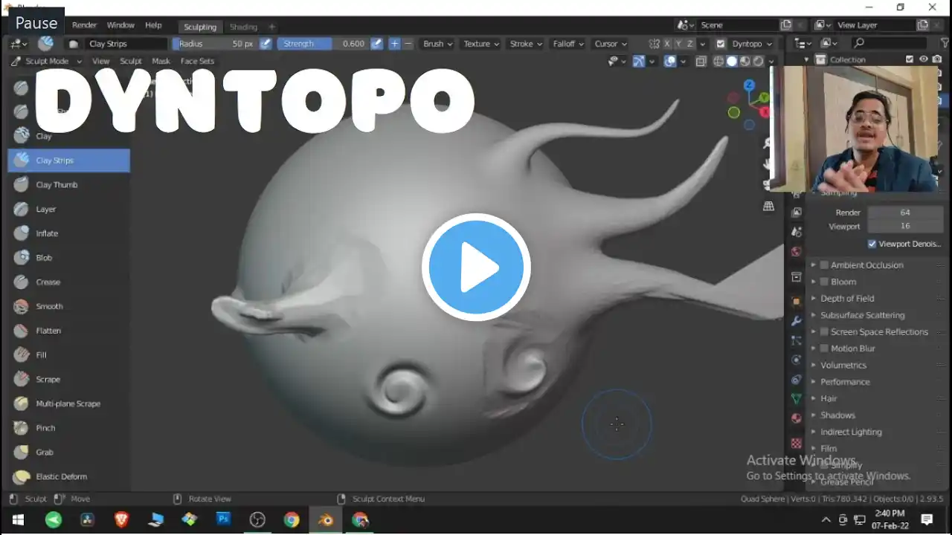Disable the Viewport Denoising checkbox
This screenshot has width=952, height=535.
point(872,244)
